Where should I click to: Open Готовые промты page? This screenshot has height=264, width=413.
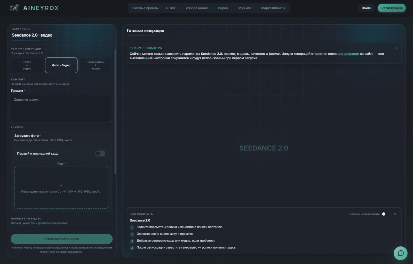coord(145,8)
